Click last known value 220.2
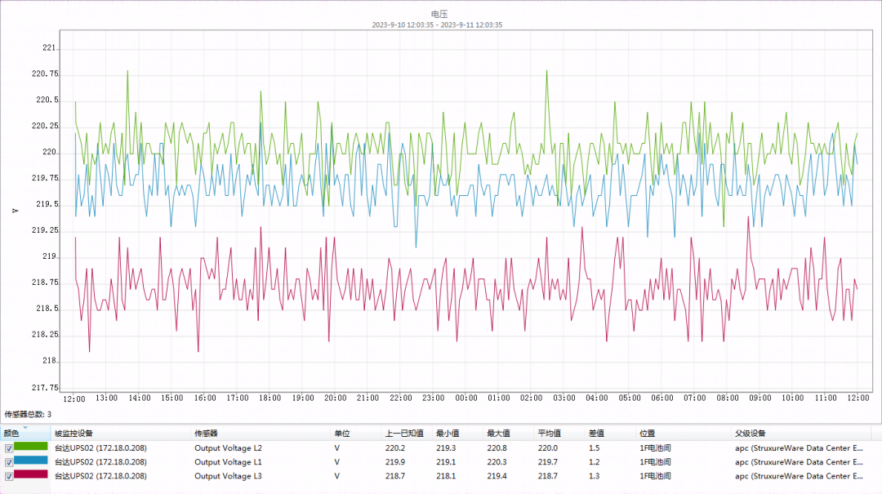The height and width of the screenshot is (494, 882). tap(395, 448)
